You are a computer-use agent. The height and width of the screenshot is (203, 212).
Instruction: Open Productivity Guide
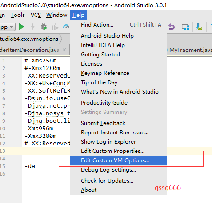[118, 103]
